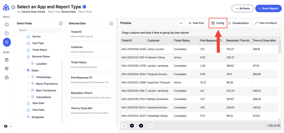This screenshot has width=284, height=133.
Task: Collapse the Dates folder
Action: click(24, 70)
